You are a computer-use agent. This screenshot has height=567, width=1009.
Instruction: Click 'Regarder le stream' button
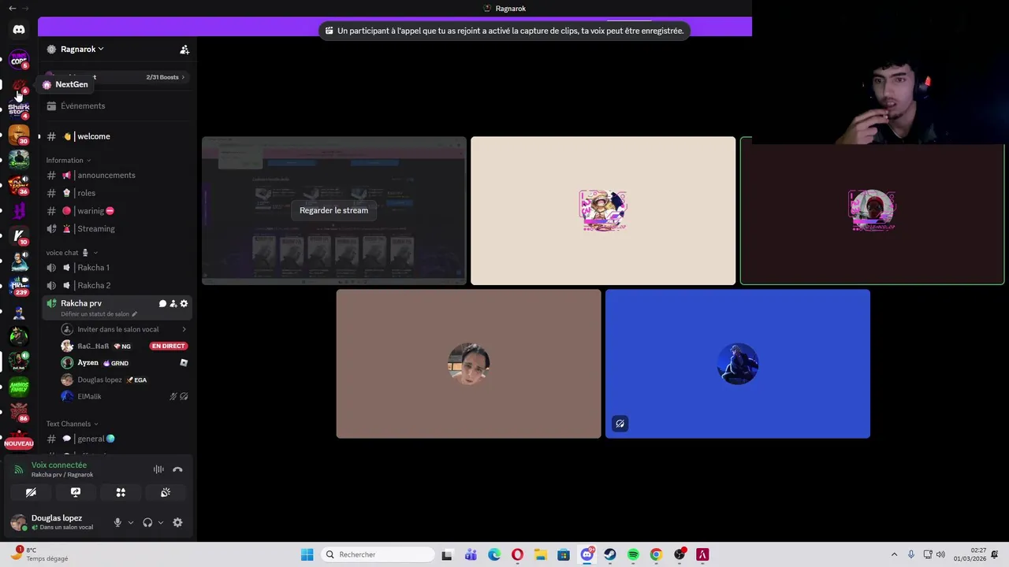click(333, 210)
